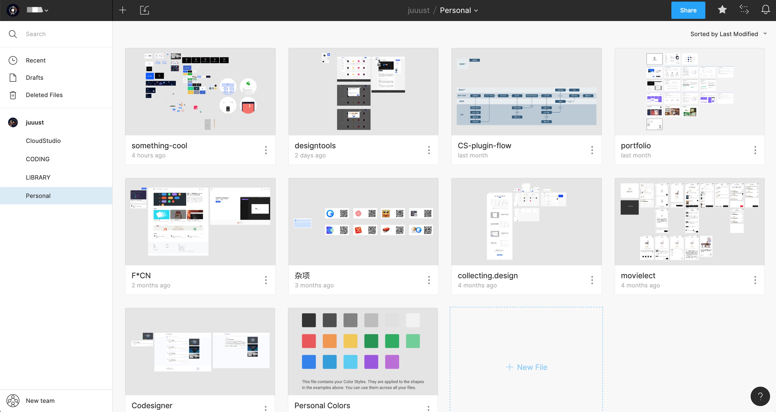The image size is (776, 412).
Task: Click the Codesigner file name
Action: (x=152, y=406)
